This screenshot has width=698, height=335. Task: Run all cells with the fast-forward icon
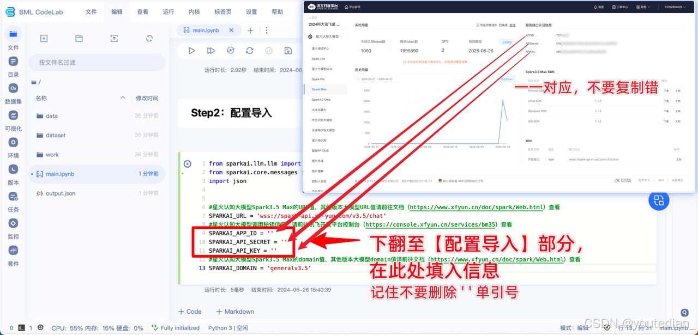[x=211, y=51]
